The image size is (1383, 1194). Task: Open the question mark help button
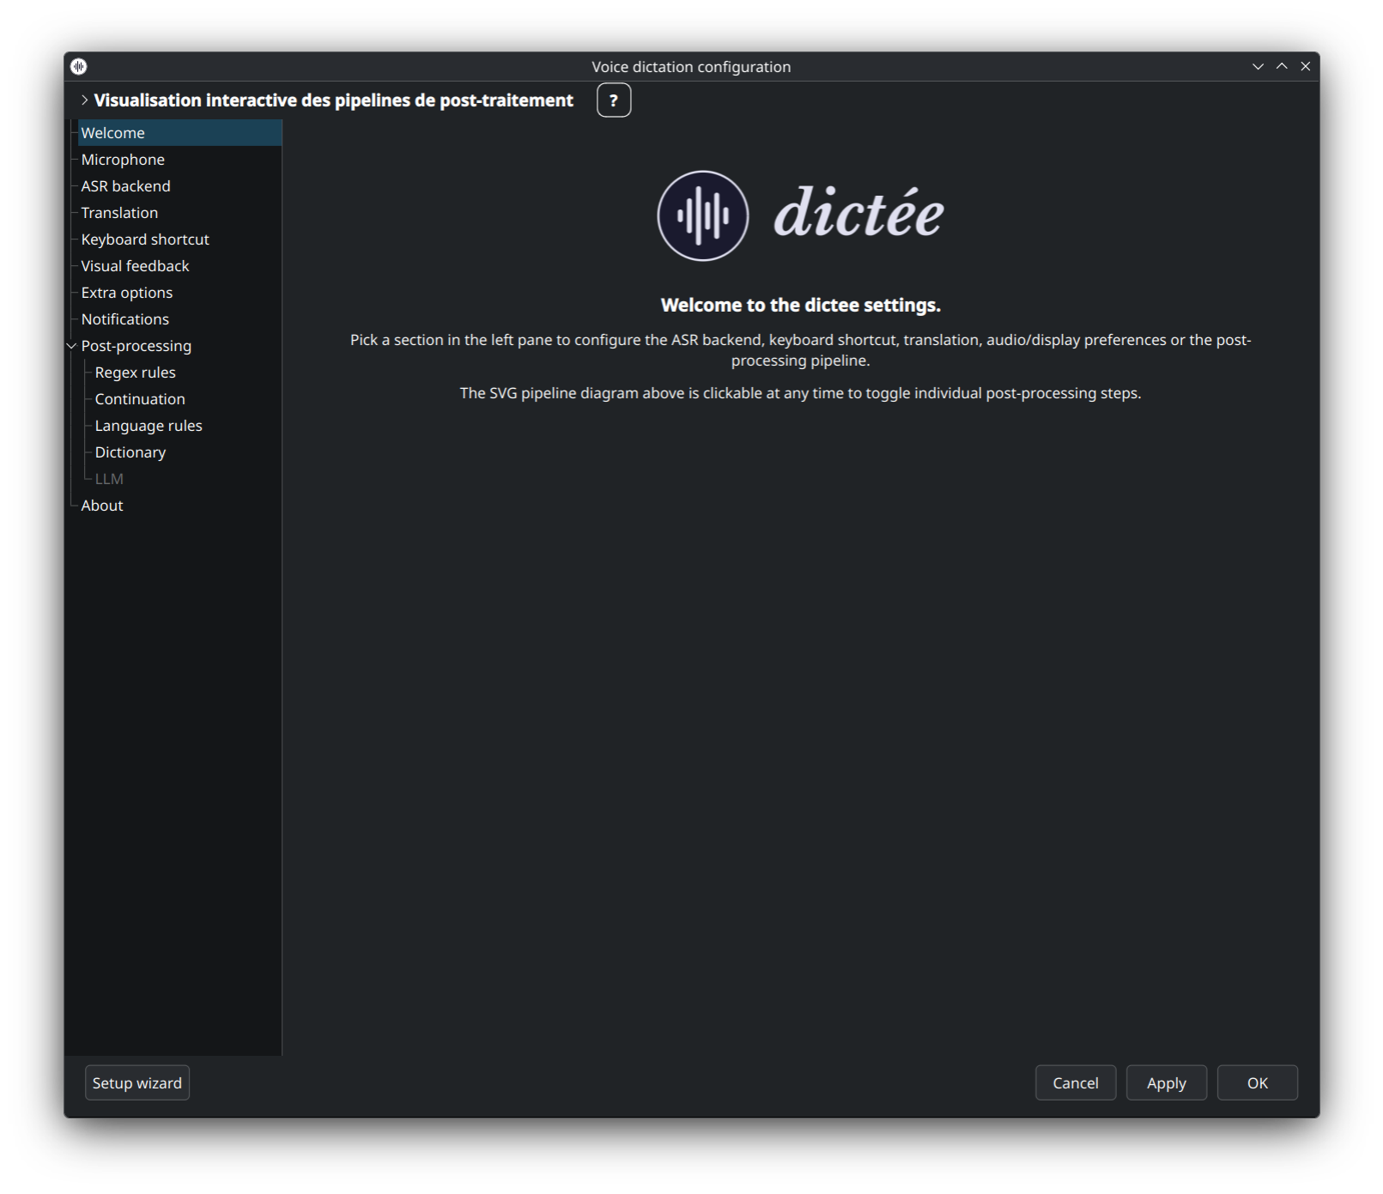614,100
